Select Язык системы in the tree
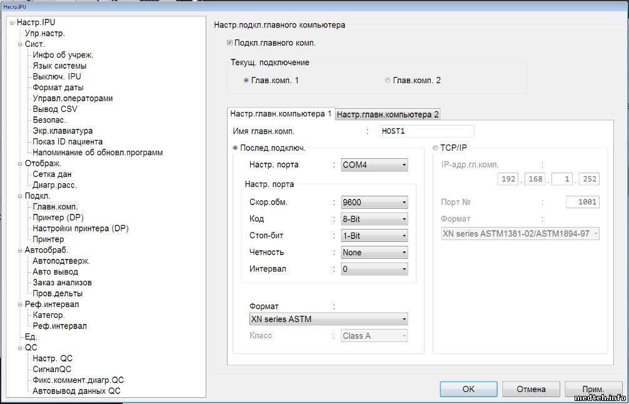629x404 pixels. point(59,66)
